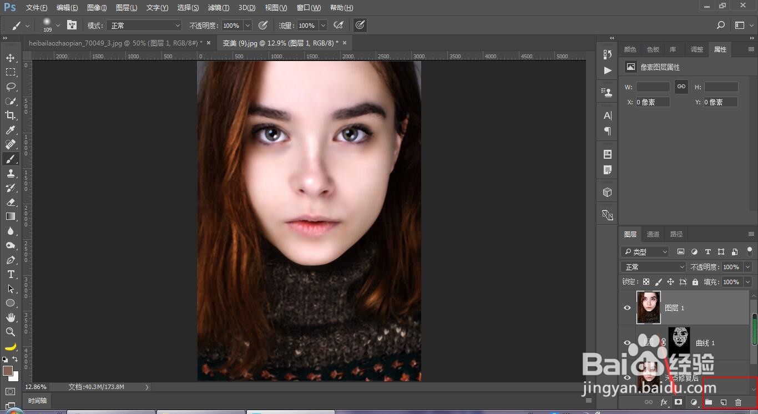The width and height of the screenshot is (758, 414).
Task: Toggle airbrush-style build-up effect
Action: pos(338,25)
